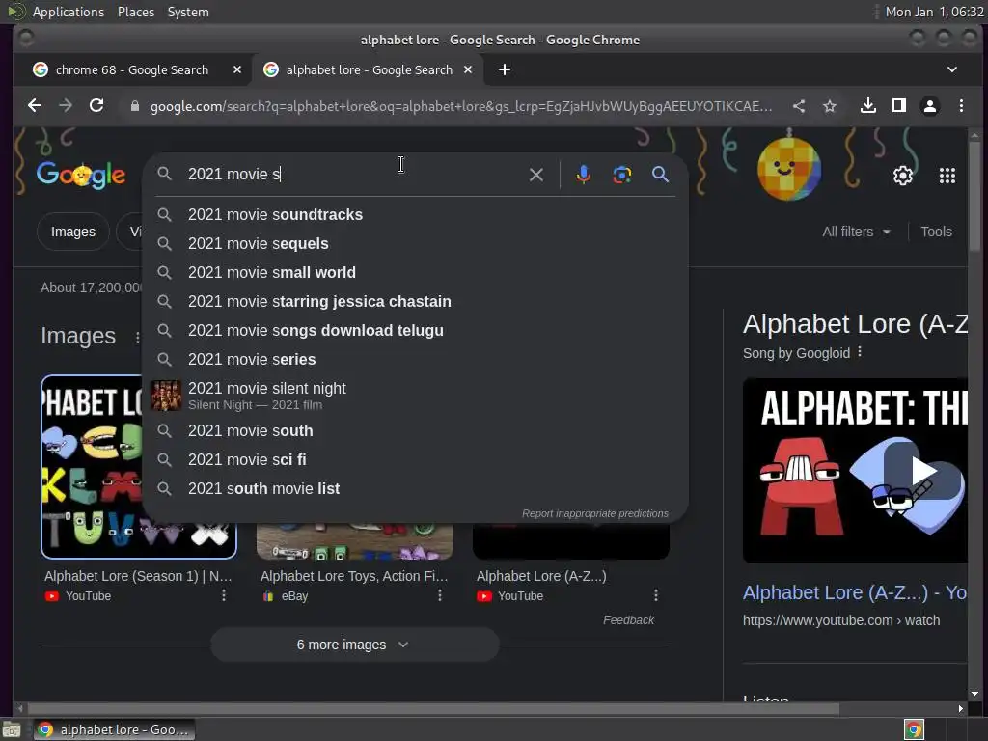This screenshot has height=741, width=988.
Task: Open Alphabet Lore (Season 1) image result
Action: coord(138,576)
